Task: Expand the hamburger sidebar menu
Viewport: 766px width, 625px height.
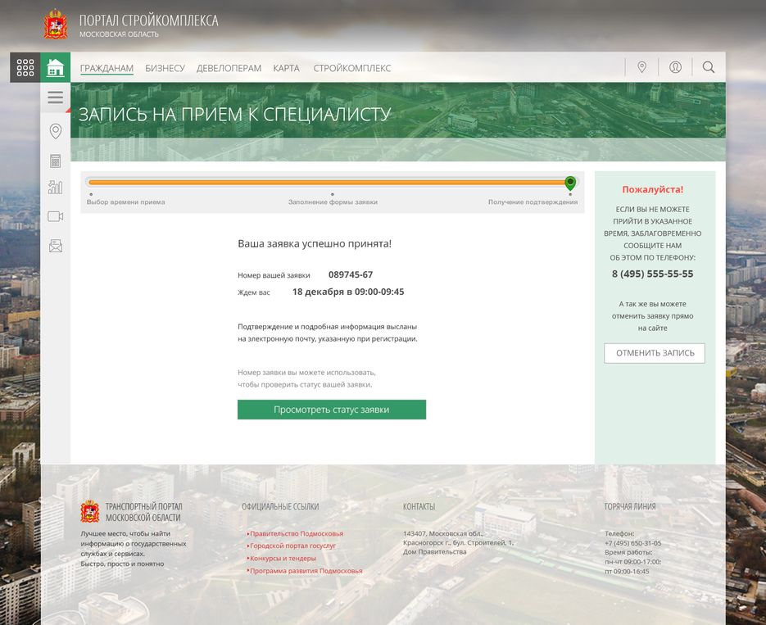Action: pos(55,97)
